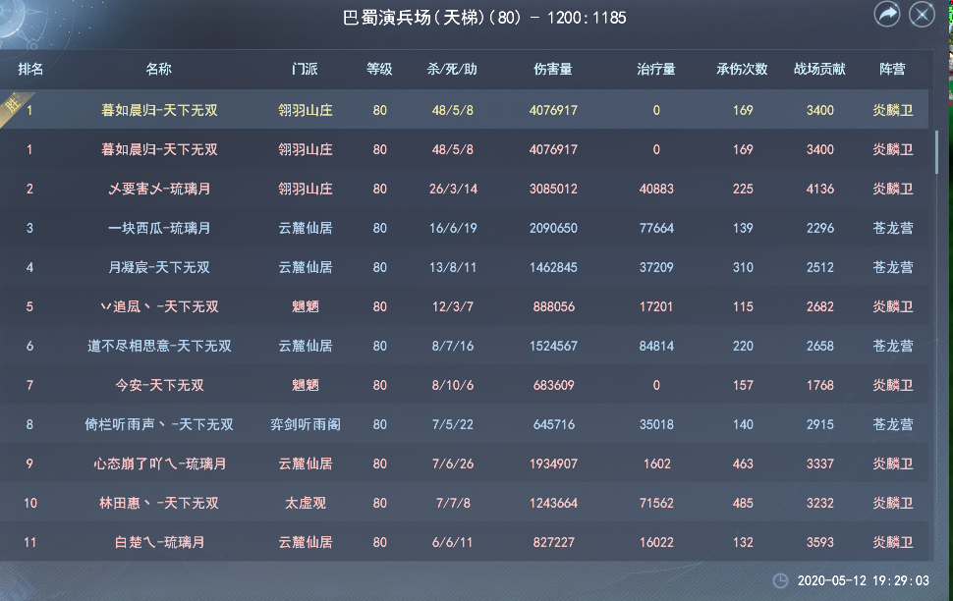Click the 门派 column header
The image size is (953, 601).
pos(305,70)
